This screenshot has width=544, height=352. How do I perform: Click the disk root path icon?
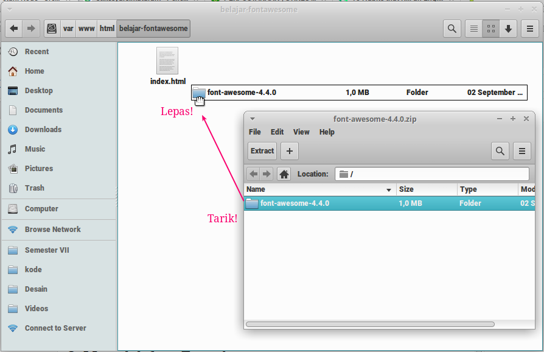52,29
